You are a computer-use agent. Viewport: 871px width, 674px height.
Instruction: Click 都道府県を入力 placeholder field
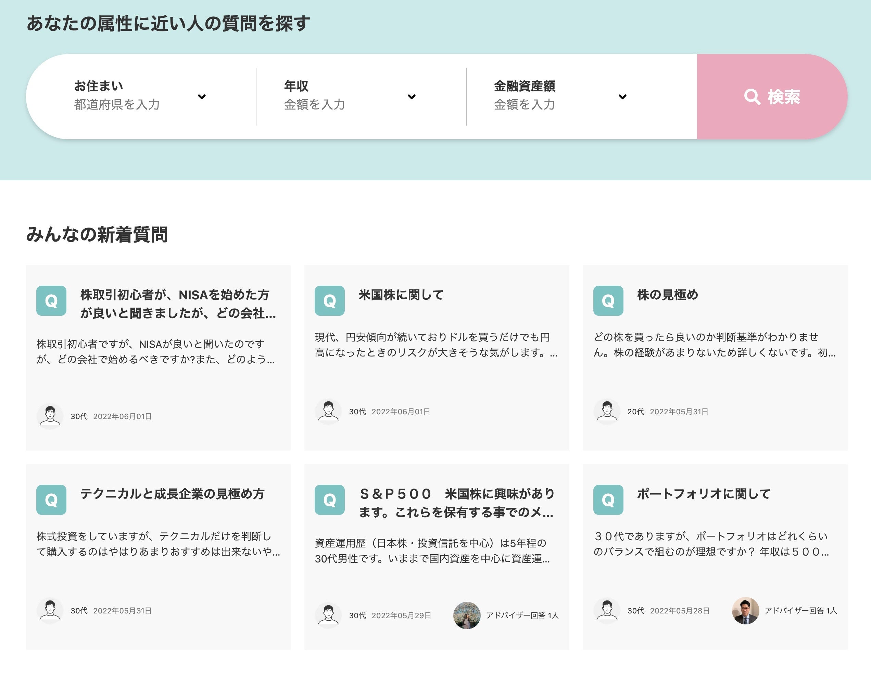117,104
